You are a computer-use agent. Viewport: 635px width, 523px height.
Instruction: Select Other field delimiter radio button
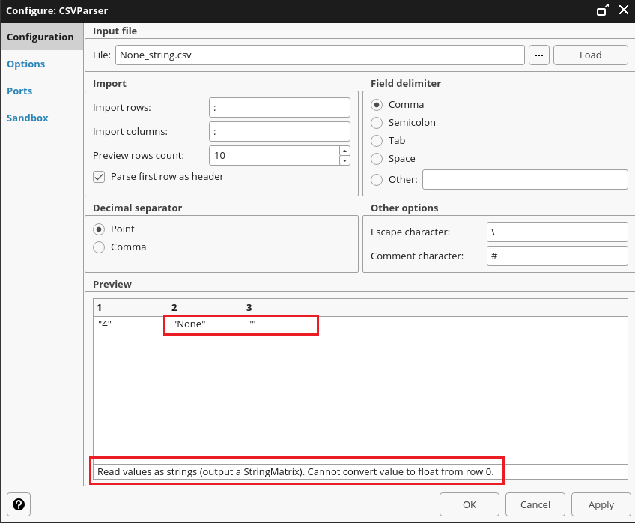pyautogui.click(x=377, y=180)
